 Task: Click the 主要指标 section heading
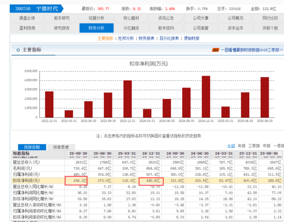click(32, 50)
